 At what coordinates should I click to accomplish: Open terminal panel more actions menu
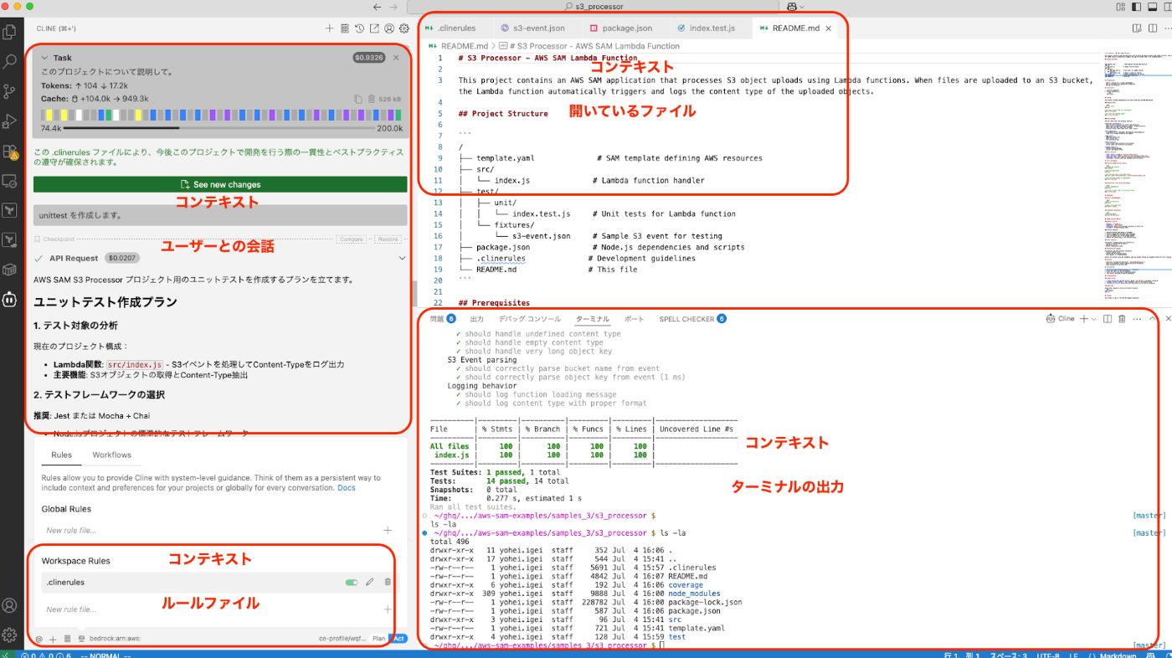(x=1136, y=319)
